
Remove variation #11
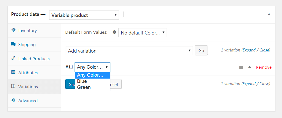[x=264, y=67]
